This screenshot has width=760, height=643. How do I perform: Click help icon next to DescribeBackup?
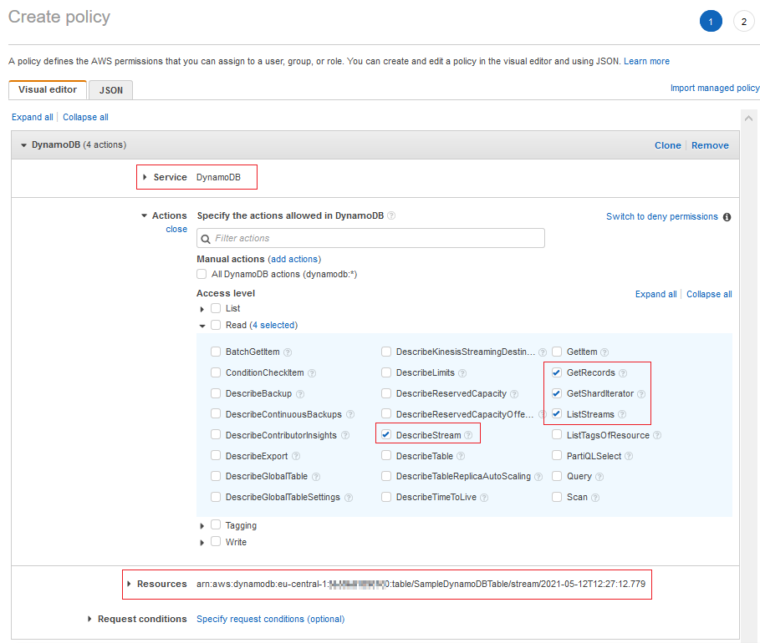[x=300, y=394]
